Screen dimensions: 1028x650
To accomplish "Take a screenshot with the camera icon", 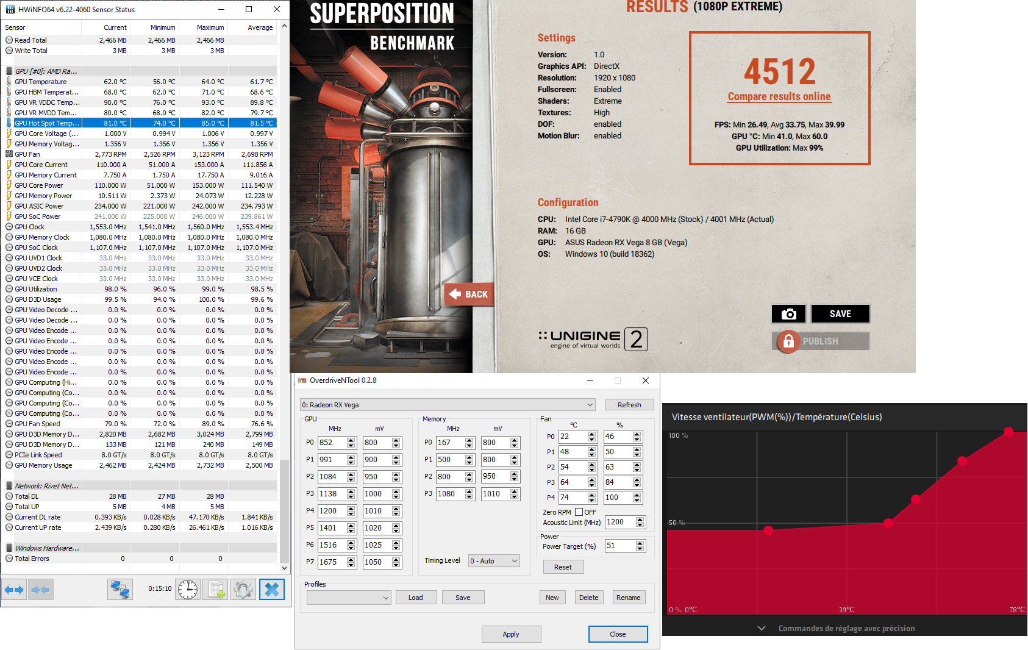I will (788, 314).
